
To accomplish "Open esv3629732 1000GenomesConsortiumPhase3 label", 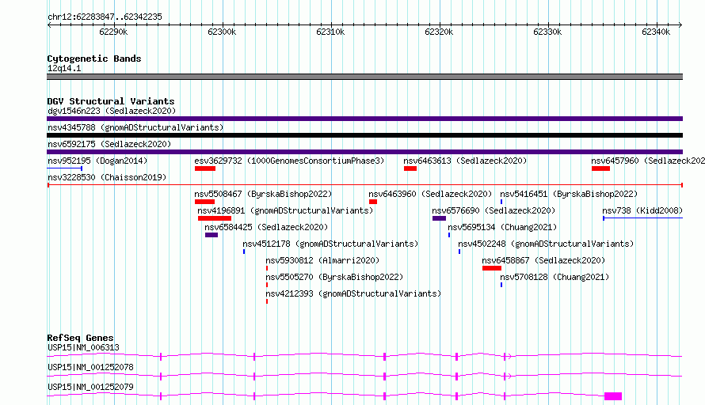I will (289, 161).
